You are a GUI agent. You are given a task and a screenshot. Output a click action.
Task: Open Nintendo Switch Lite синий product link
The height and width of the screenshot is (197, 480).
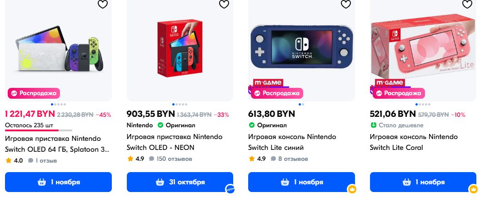point(292,142)
